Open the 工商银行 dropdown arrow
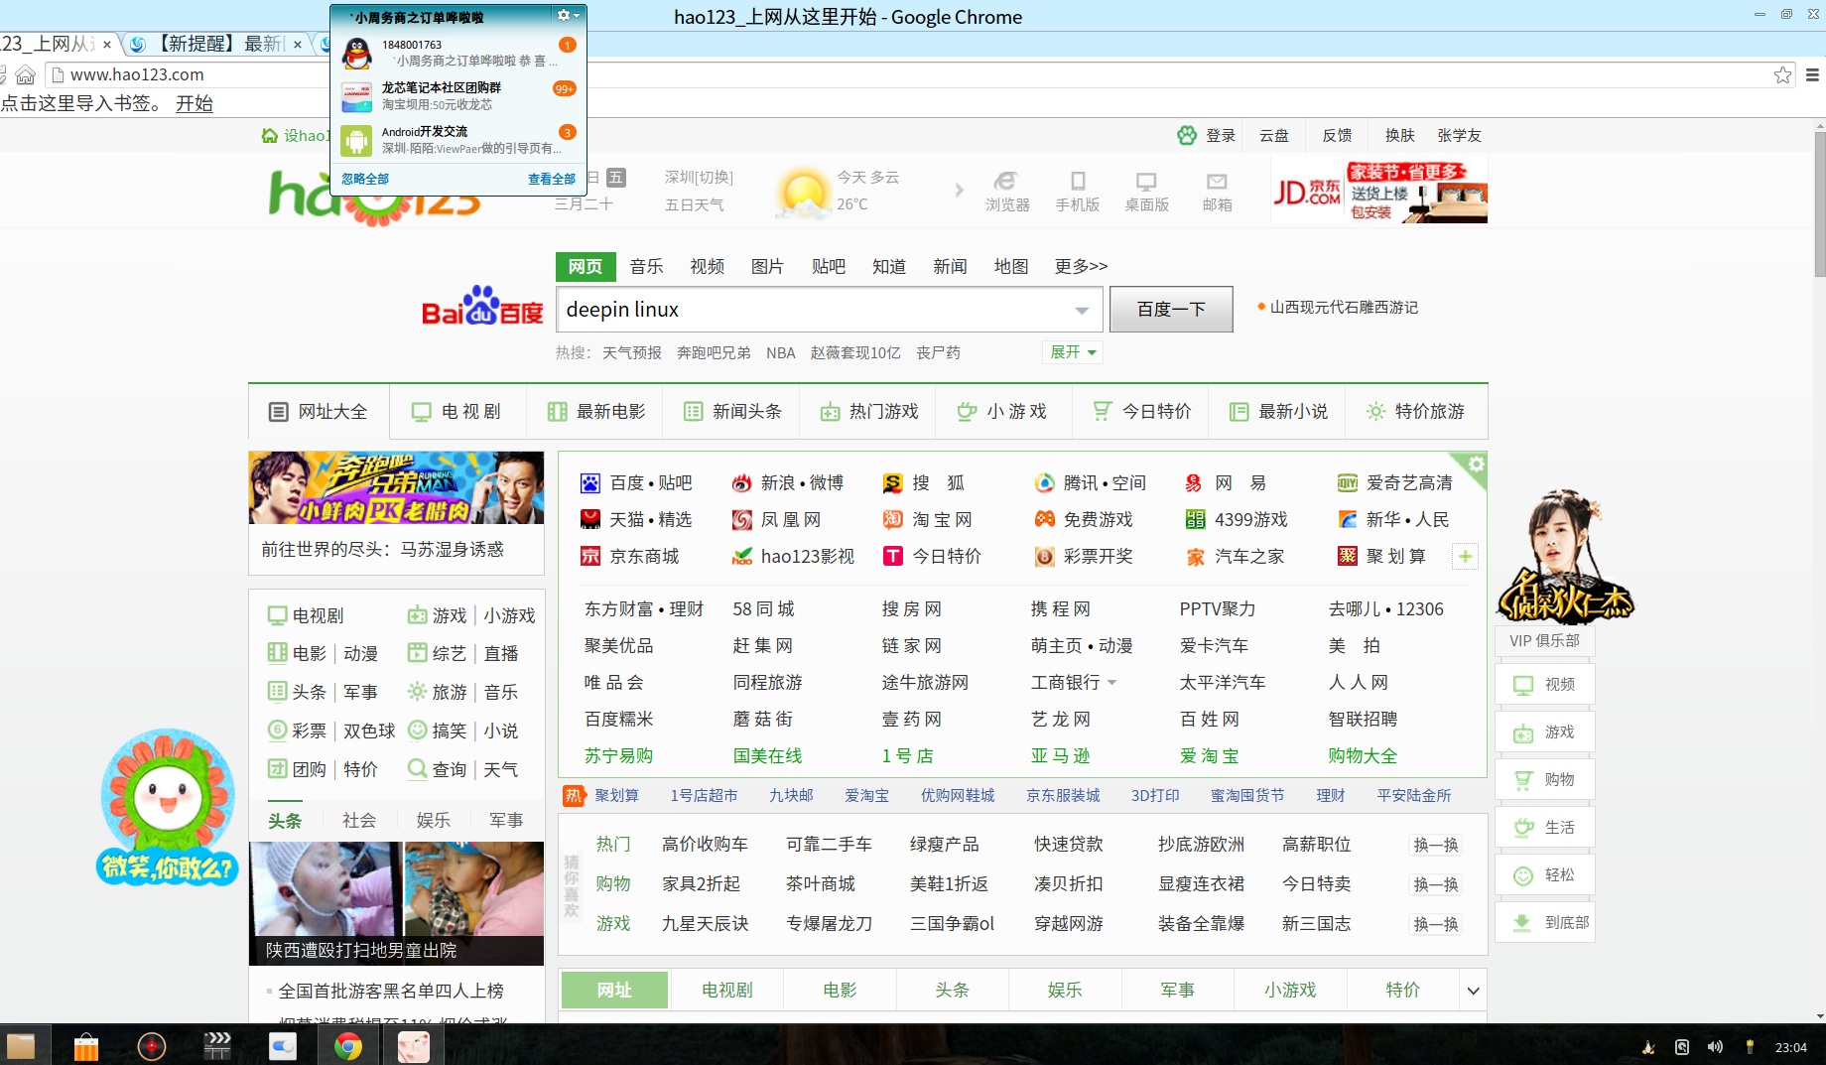This screenshot has height=1065, width=1826. 1111,683
